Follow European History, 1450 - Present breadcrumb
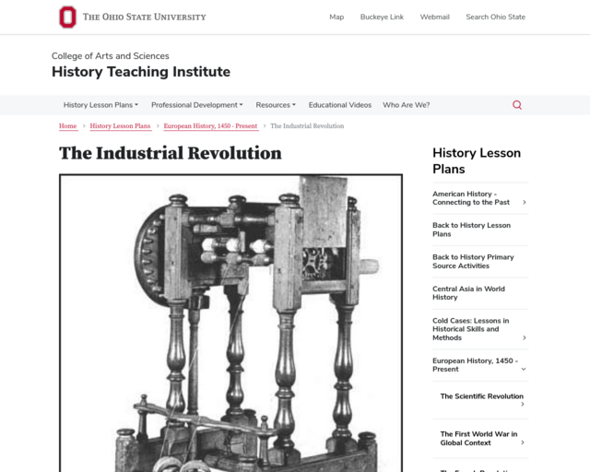Image resolution: width=590 pixels, height=472 pixels. click(x=210, y=126)
